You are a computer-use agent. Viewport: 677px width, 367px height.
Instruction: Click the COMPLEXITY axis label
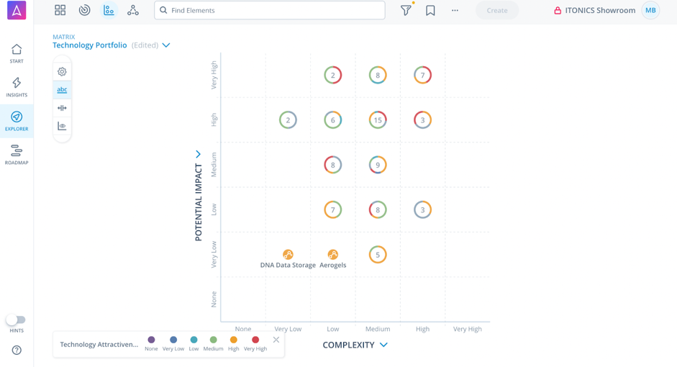pyautogui.click(x=348, y=345)
